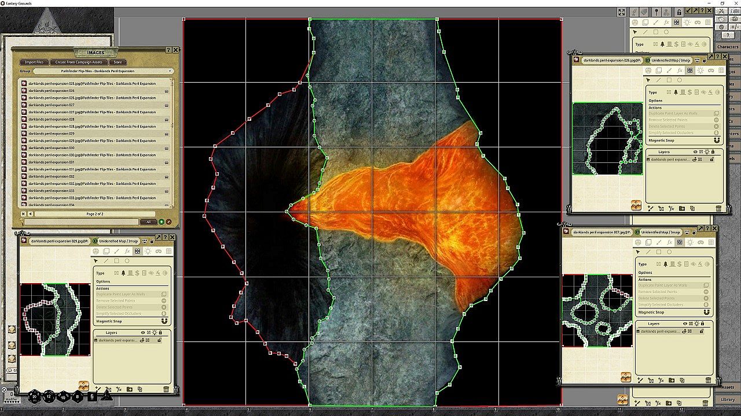Screen dimensions: 741x416
Task: Select paint brush tool in expansion 029 window
Action: [116, 251]
